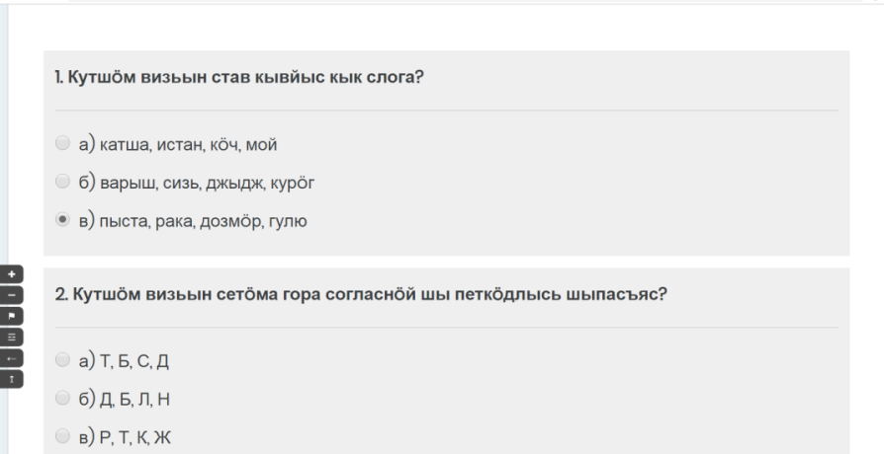Select radio в) пыста, рака, дозмӧр, гулю
The image size is (884, 454).
(62, 220)
